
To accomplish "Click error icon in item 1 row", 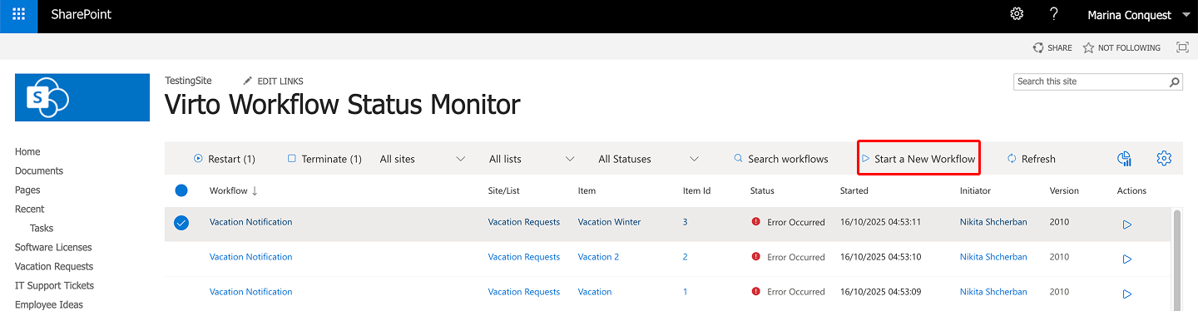I will click(x=755, y=292).
